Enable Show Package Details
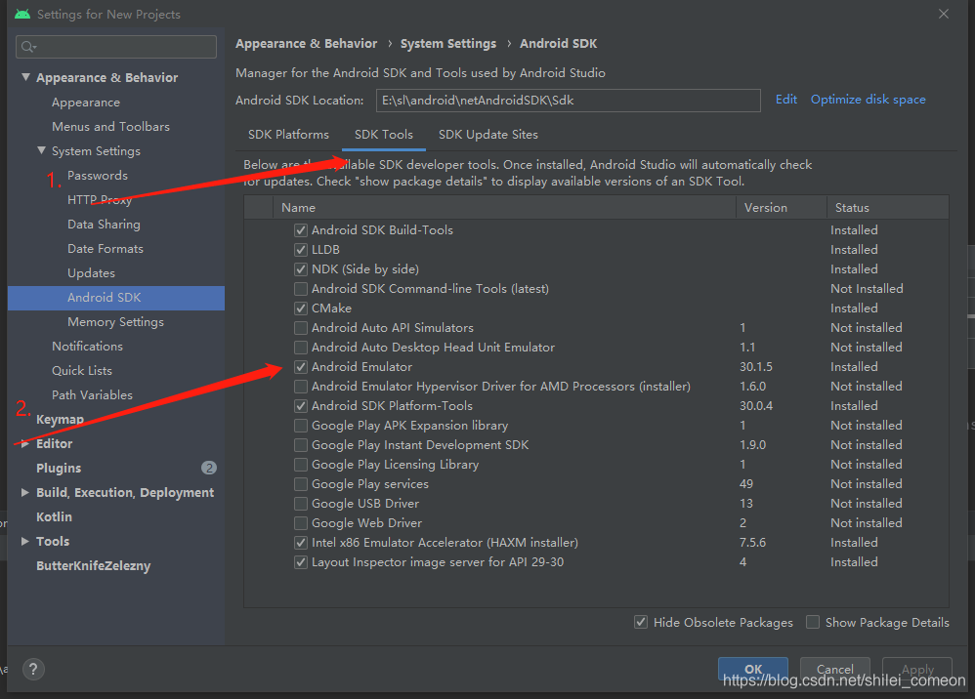The image size is (975, 699). [813, 622]
